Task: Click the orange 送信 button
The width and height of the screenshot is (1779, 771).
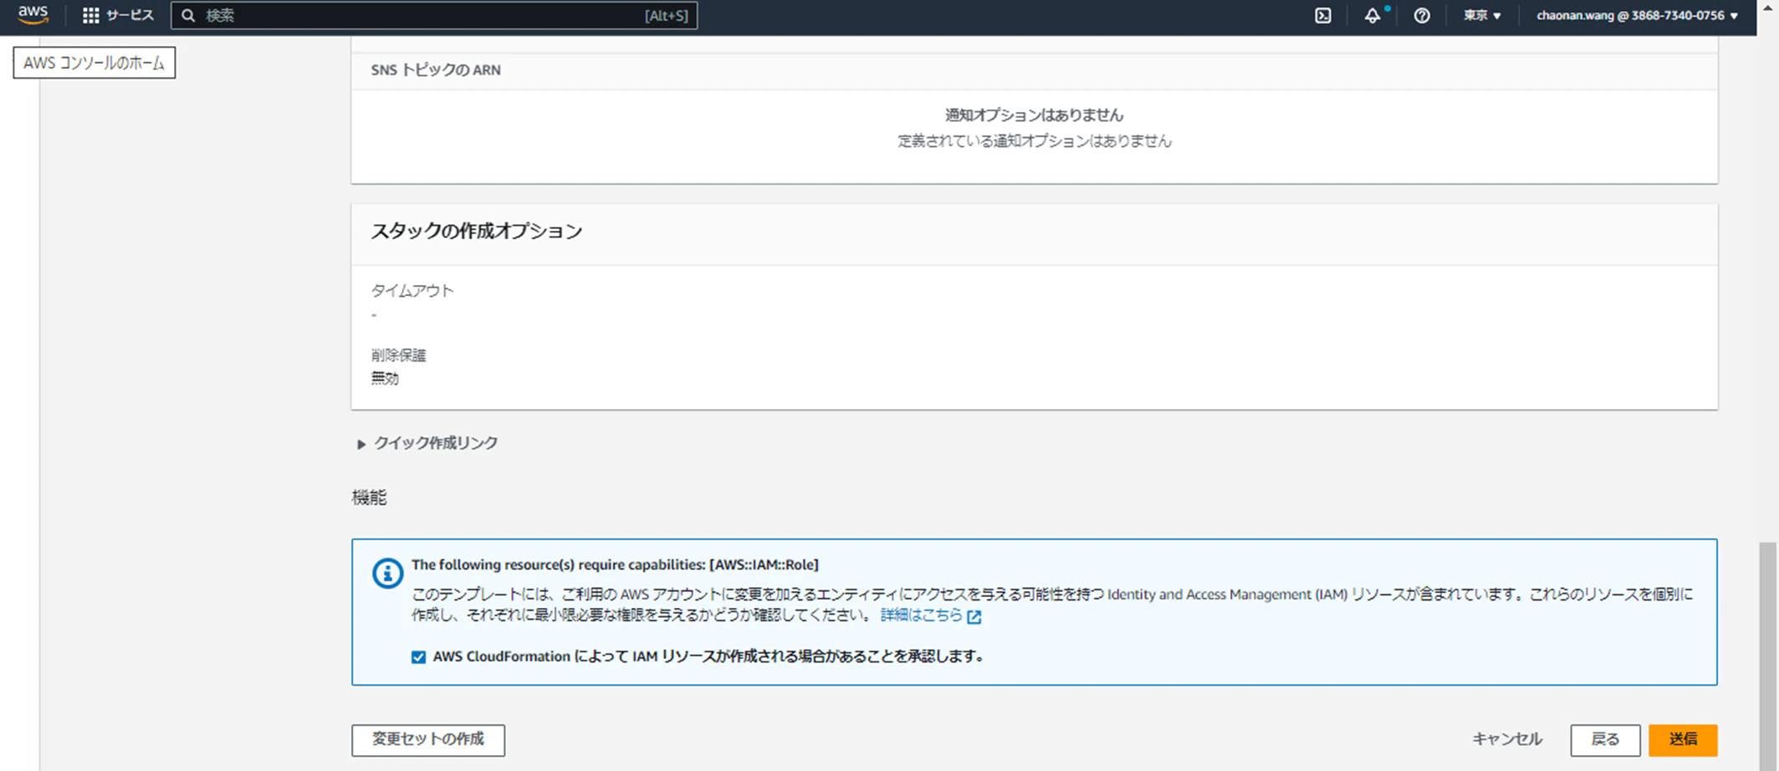Action: [1683, 740]
